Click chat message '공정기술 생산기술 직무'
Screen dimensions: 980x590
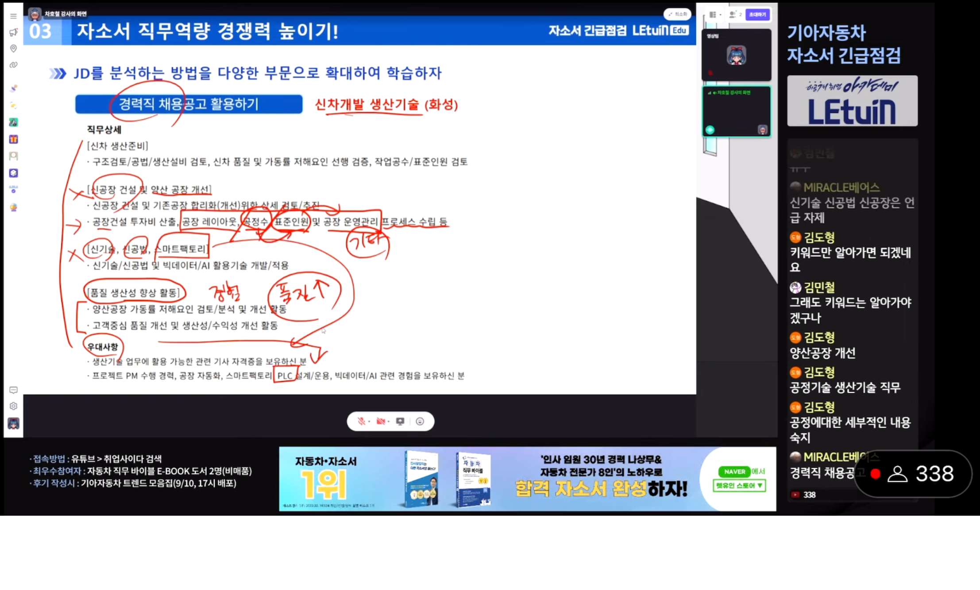click(x=845, y=388)
